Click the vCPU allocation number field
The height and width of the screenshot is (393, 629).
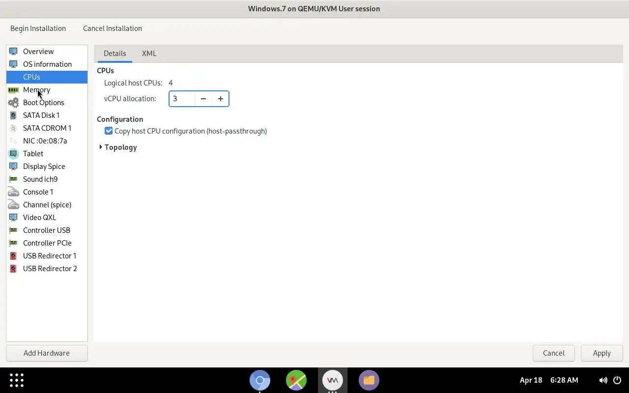(182, 99)
